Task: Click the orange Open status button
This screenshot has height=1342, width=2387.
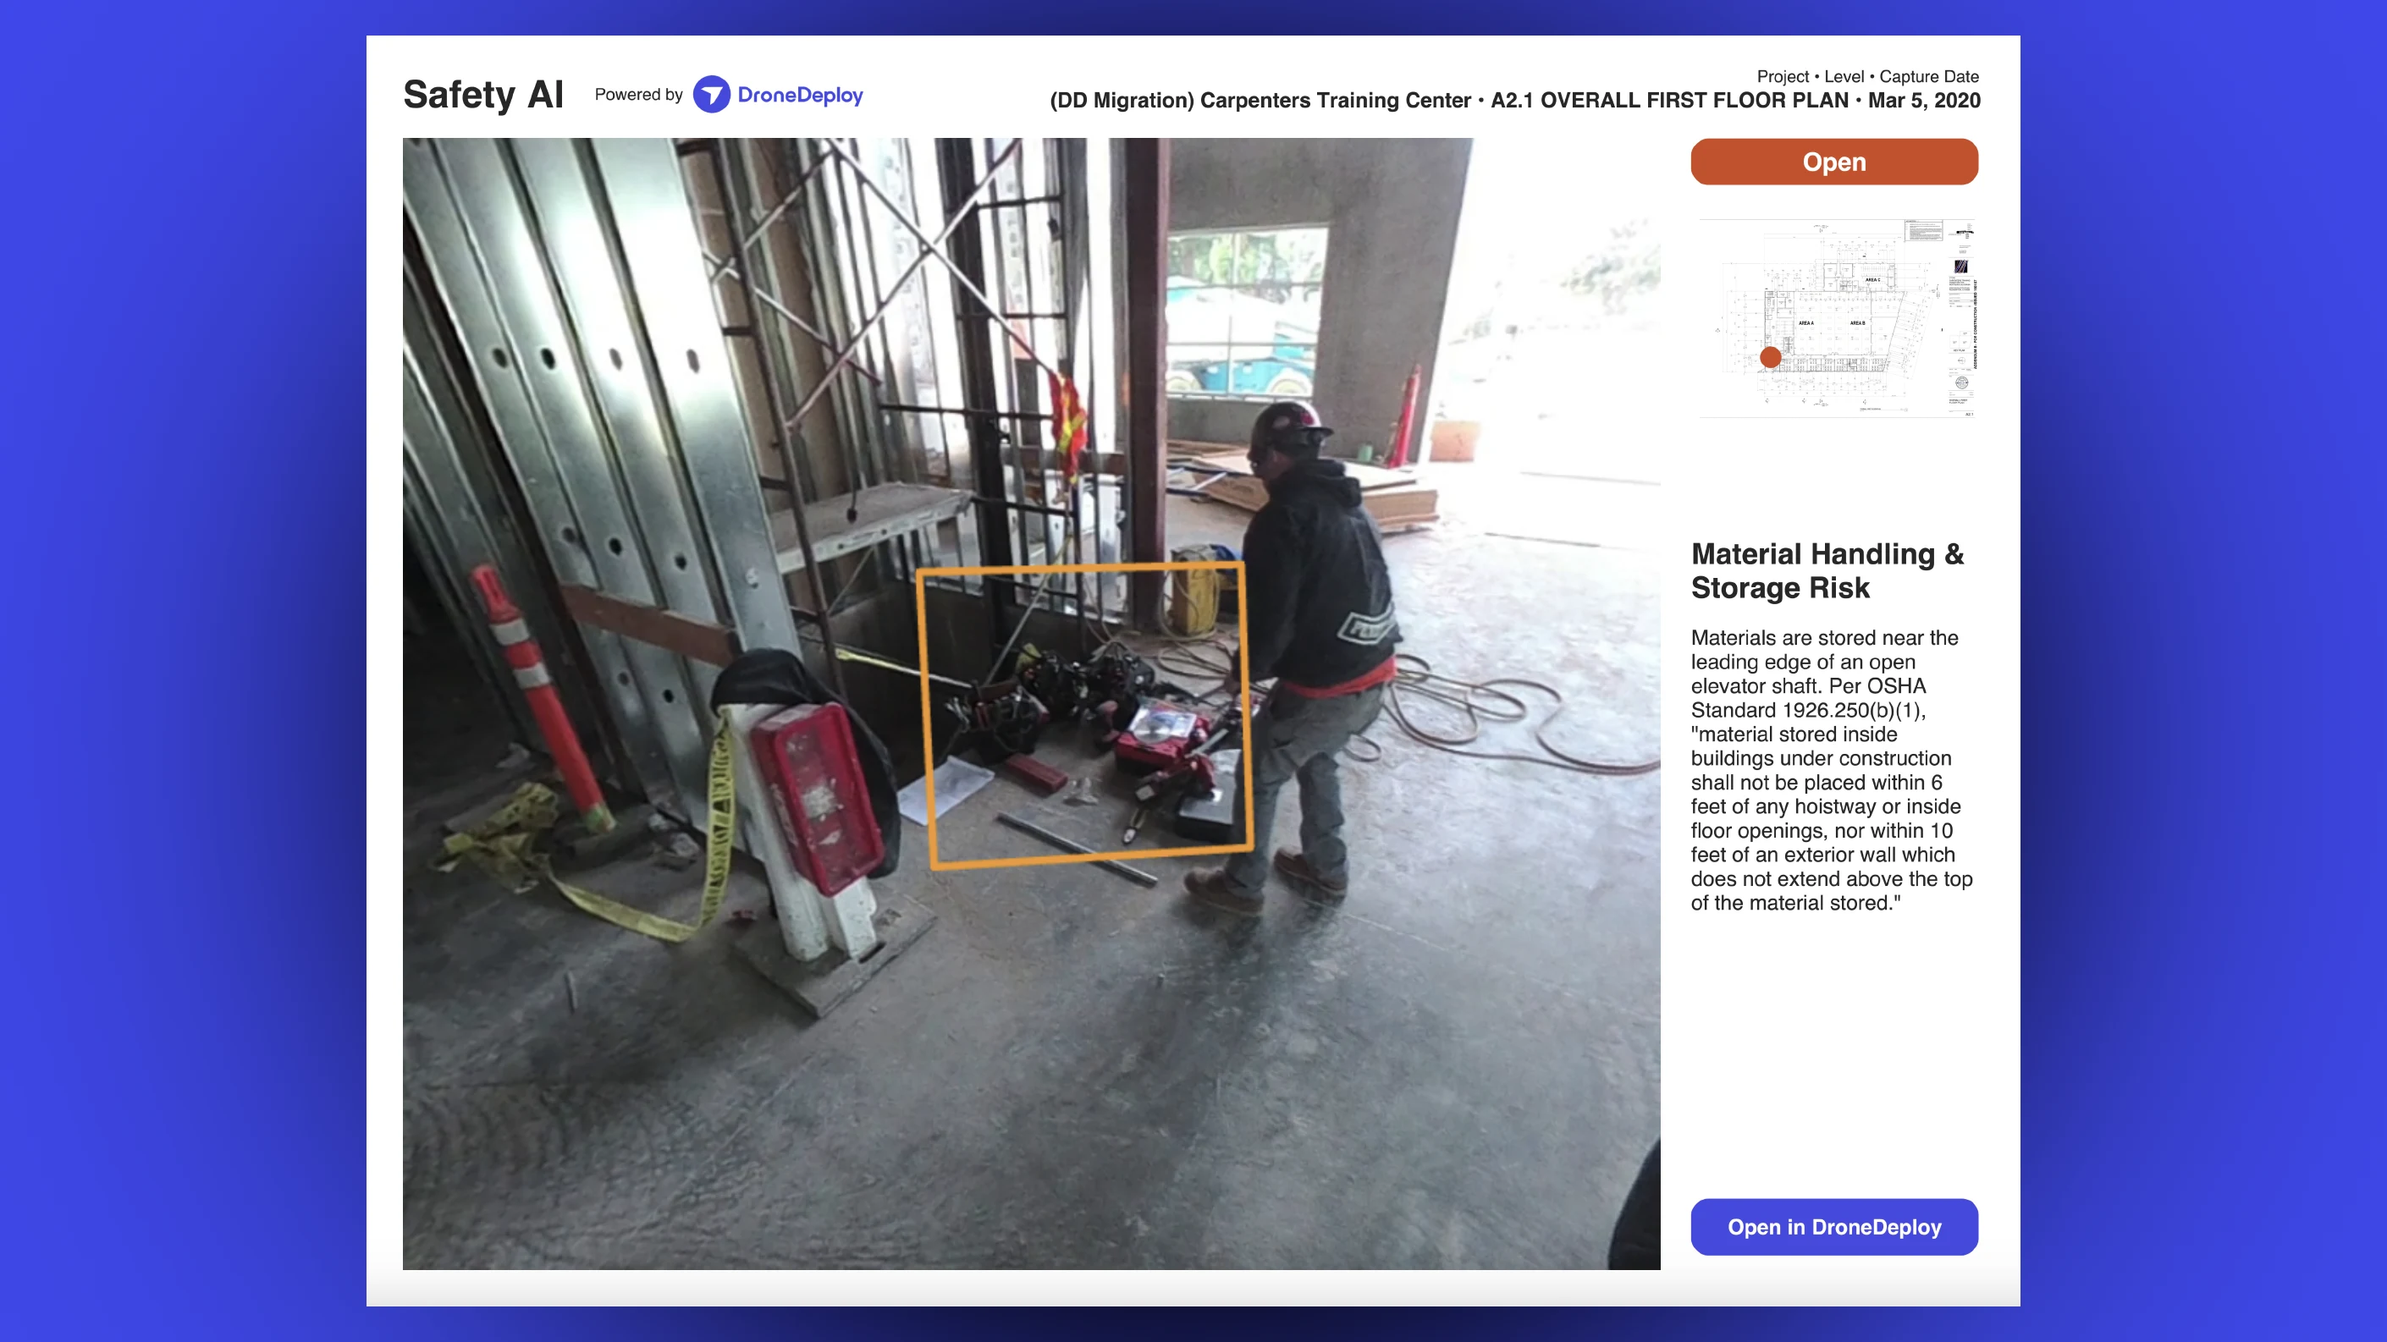Action: click(1833, 162)
